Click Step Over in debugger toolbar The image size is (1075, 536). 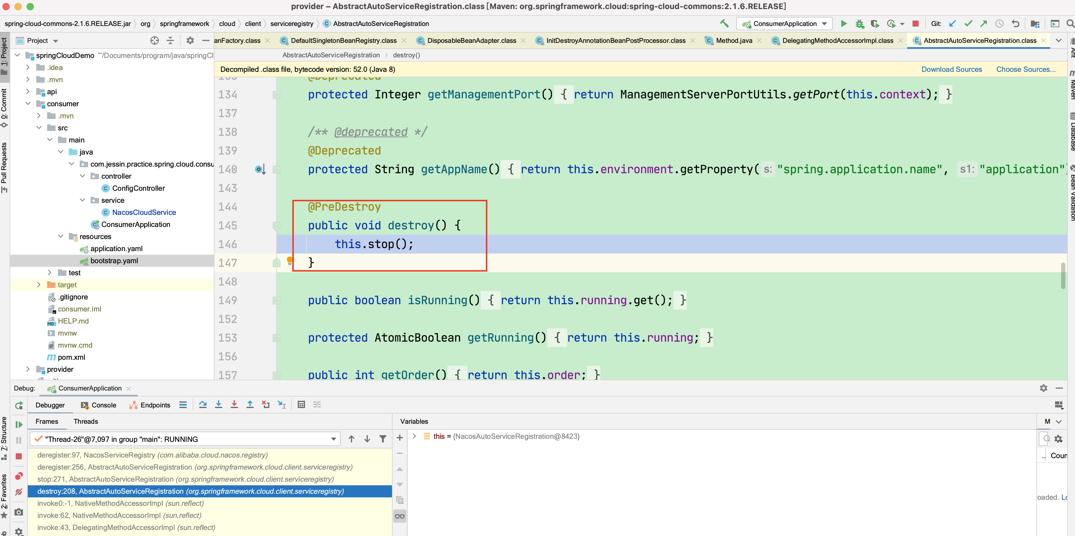point(203,404)
